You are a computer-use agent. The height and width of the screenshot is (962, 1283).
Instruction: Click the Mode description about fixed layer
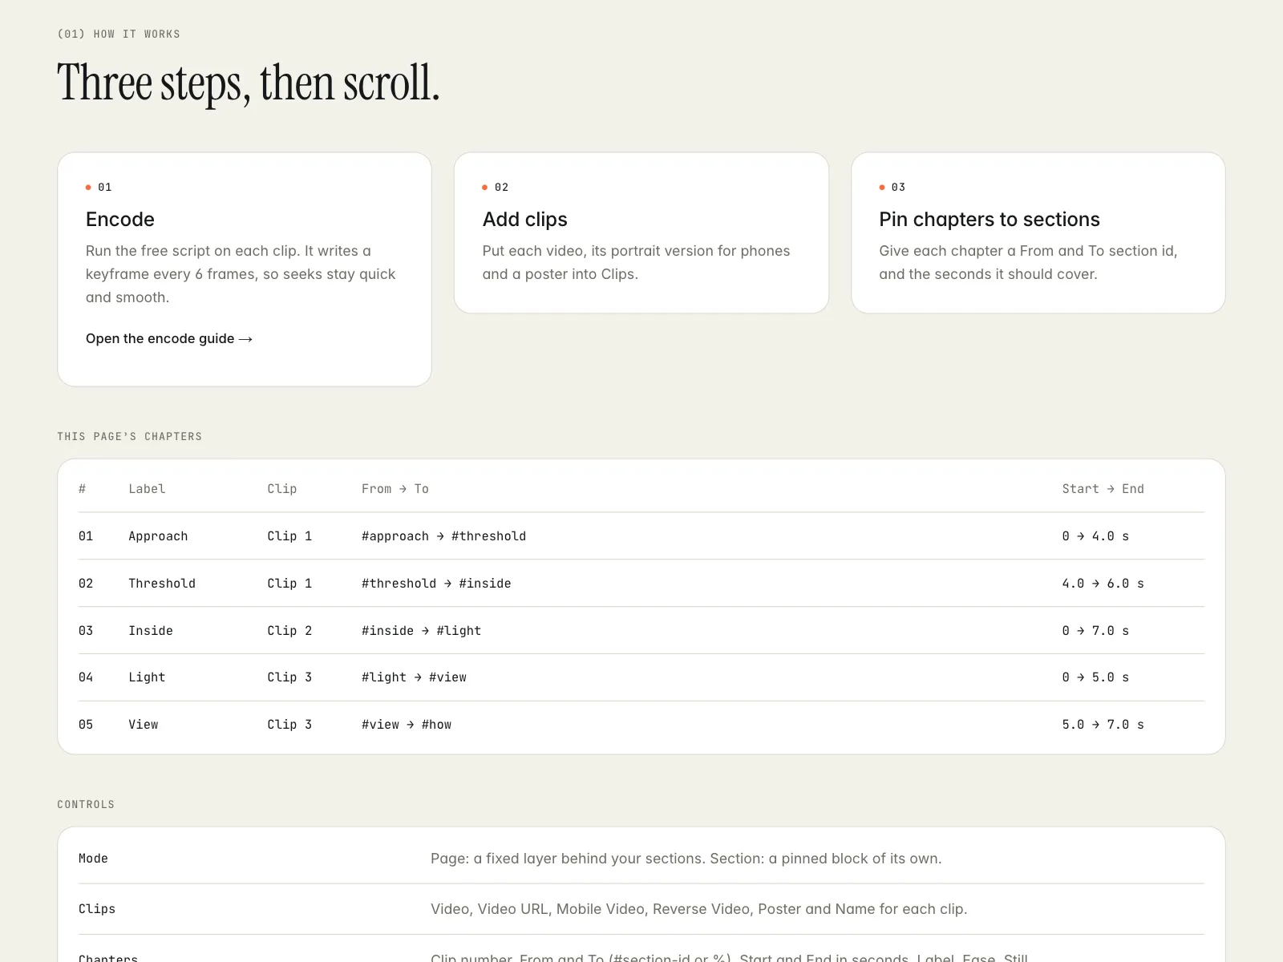click(686, 859)
